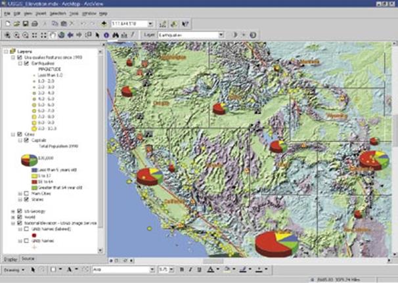
Task: Activate the Identify tool
Action: [x=106, y=35]
